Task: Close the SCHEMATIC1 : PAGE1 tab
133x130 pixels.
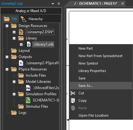Action: pyautogui.click(x=122, y=4)
